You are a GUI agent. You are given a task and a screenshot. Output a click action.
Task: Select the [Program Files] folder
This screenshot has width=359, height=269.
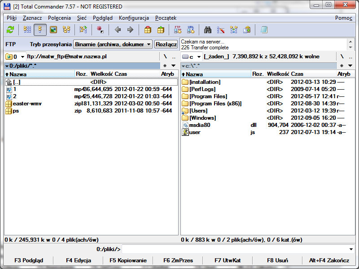pyautogui.click(x=267, y=96)
